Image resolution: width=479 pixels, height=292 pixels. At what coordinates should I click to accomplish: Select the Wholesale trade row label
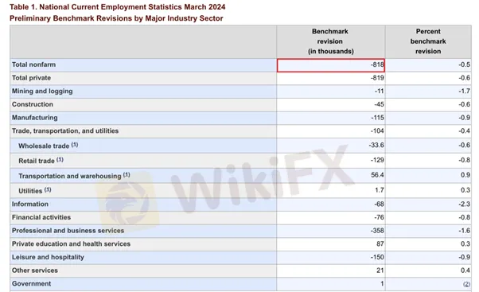coord(44,146)
